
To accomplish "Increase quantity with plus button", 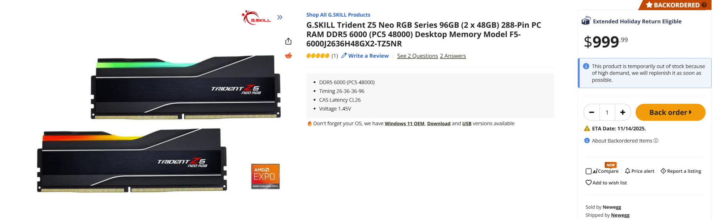I will tap(623, 112).
